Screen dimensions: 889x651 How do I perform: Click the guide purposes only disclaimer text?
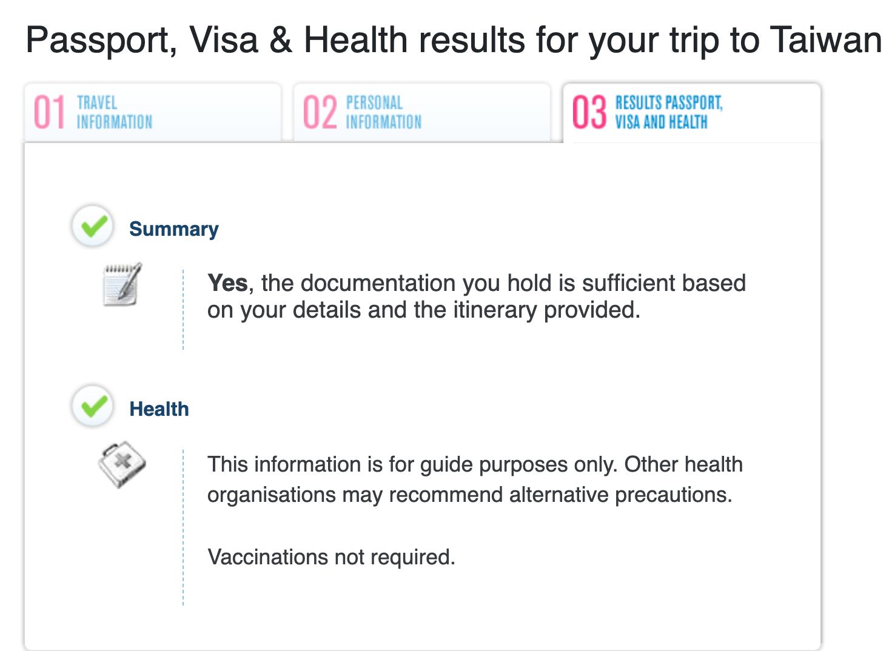coord(474,479)
